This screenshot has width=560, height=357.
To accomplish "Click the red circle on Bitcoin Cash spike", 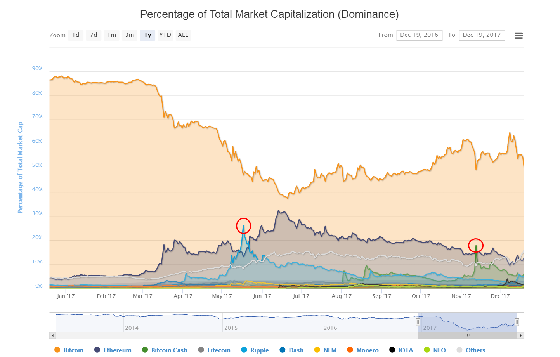I will tap(475, 245).
